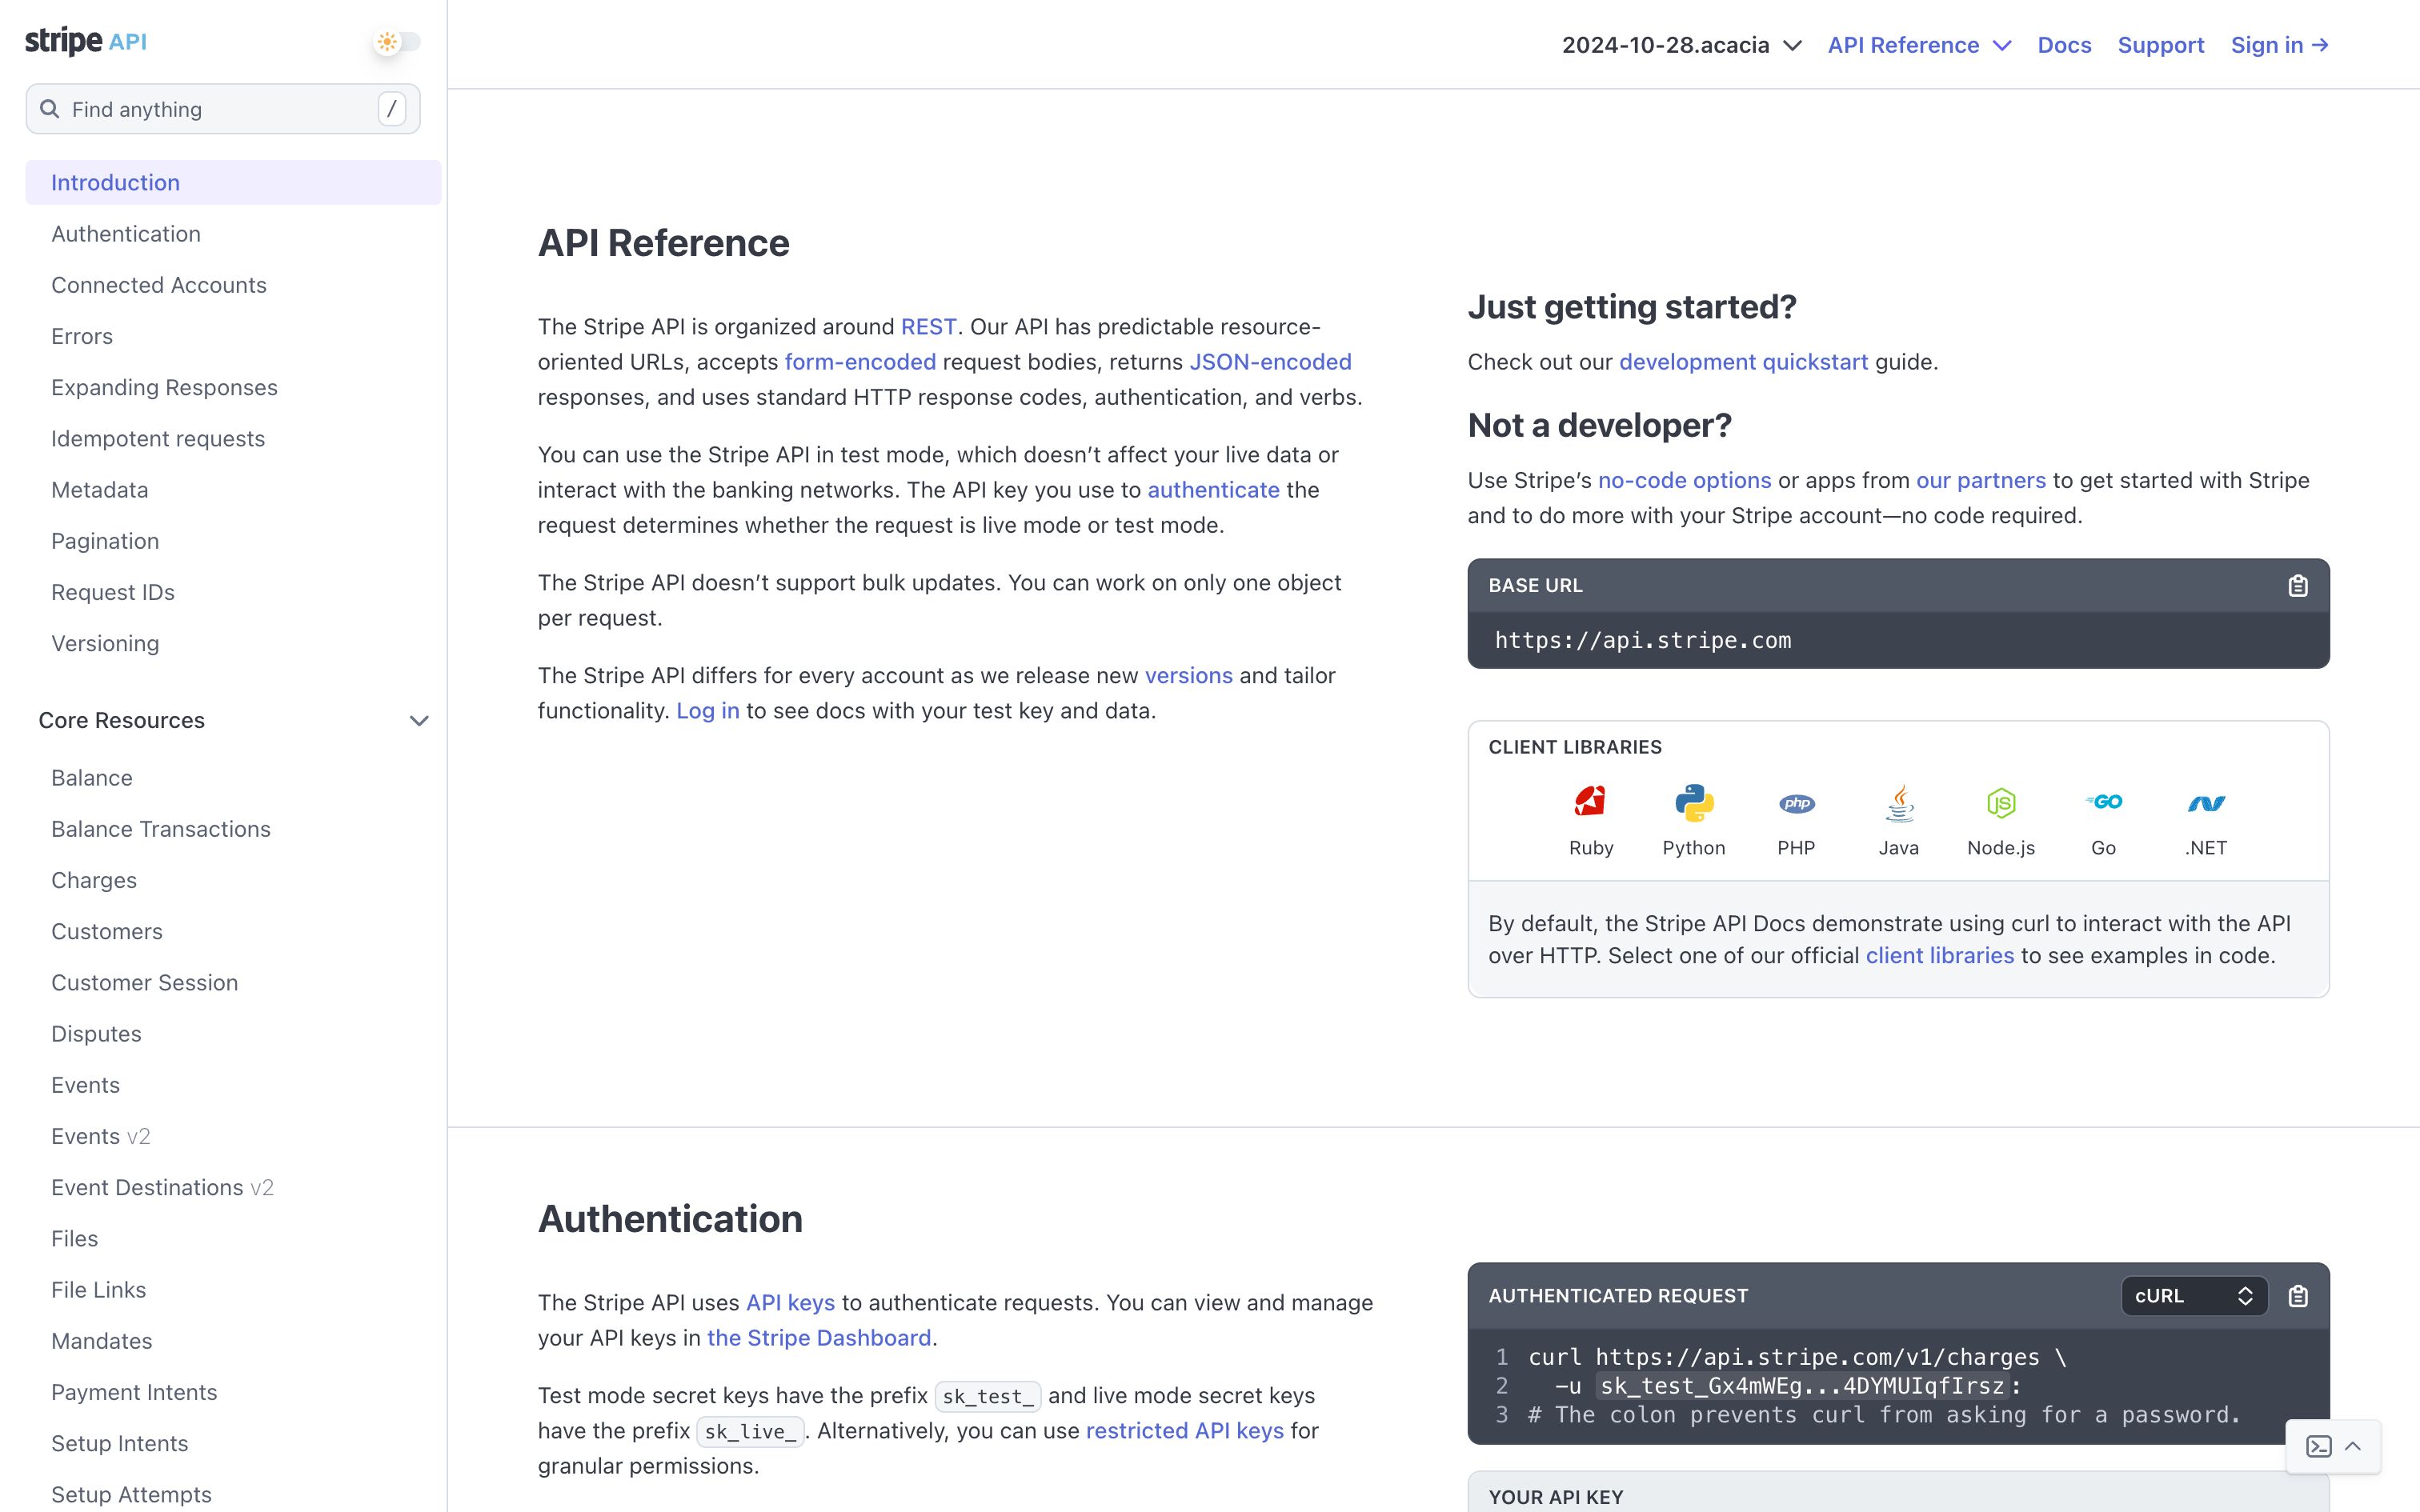Open Versioning sidebar item

click(105, 643)
